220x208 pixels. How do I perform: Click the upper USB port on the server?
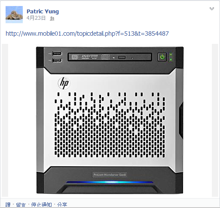pos(57,54)
